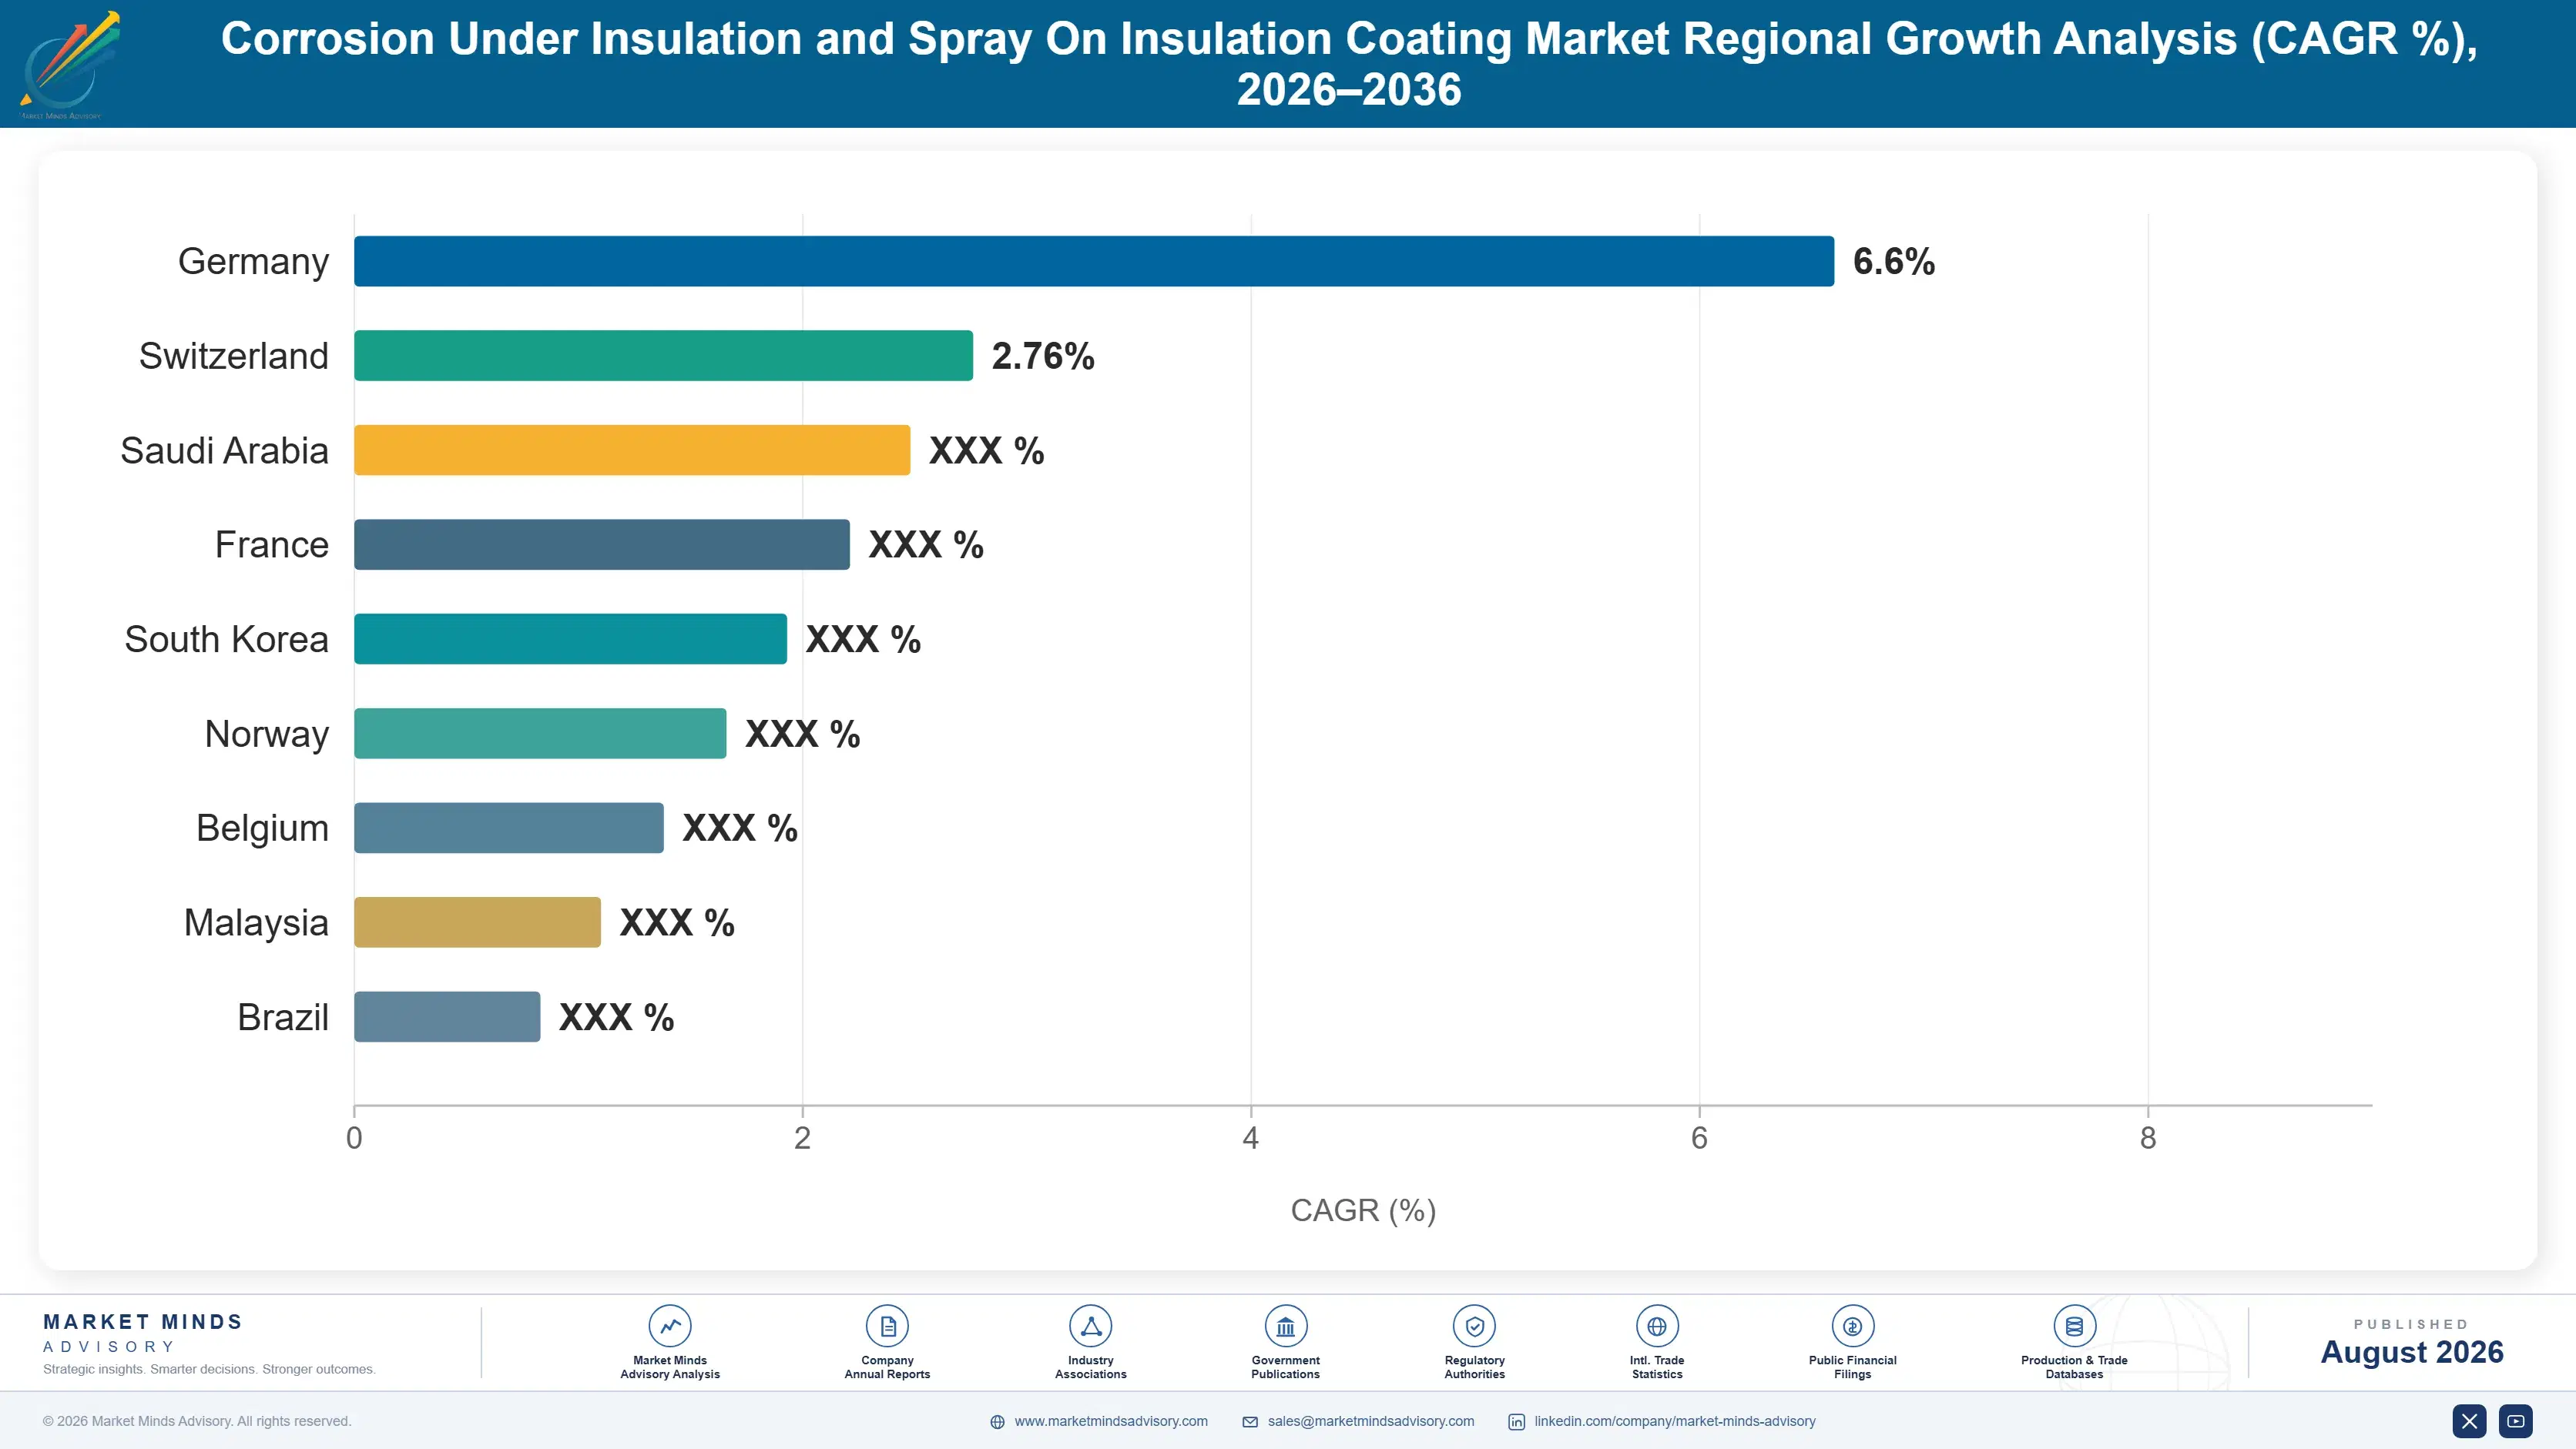This screenshot has height=1449, width=2576.
Task: Click the x-axis tick label 8
Action: click(2148, 1138)
